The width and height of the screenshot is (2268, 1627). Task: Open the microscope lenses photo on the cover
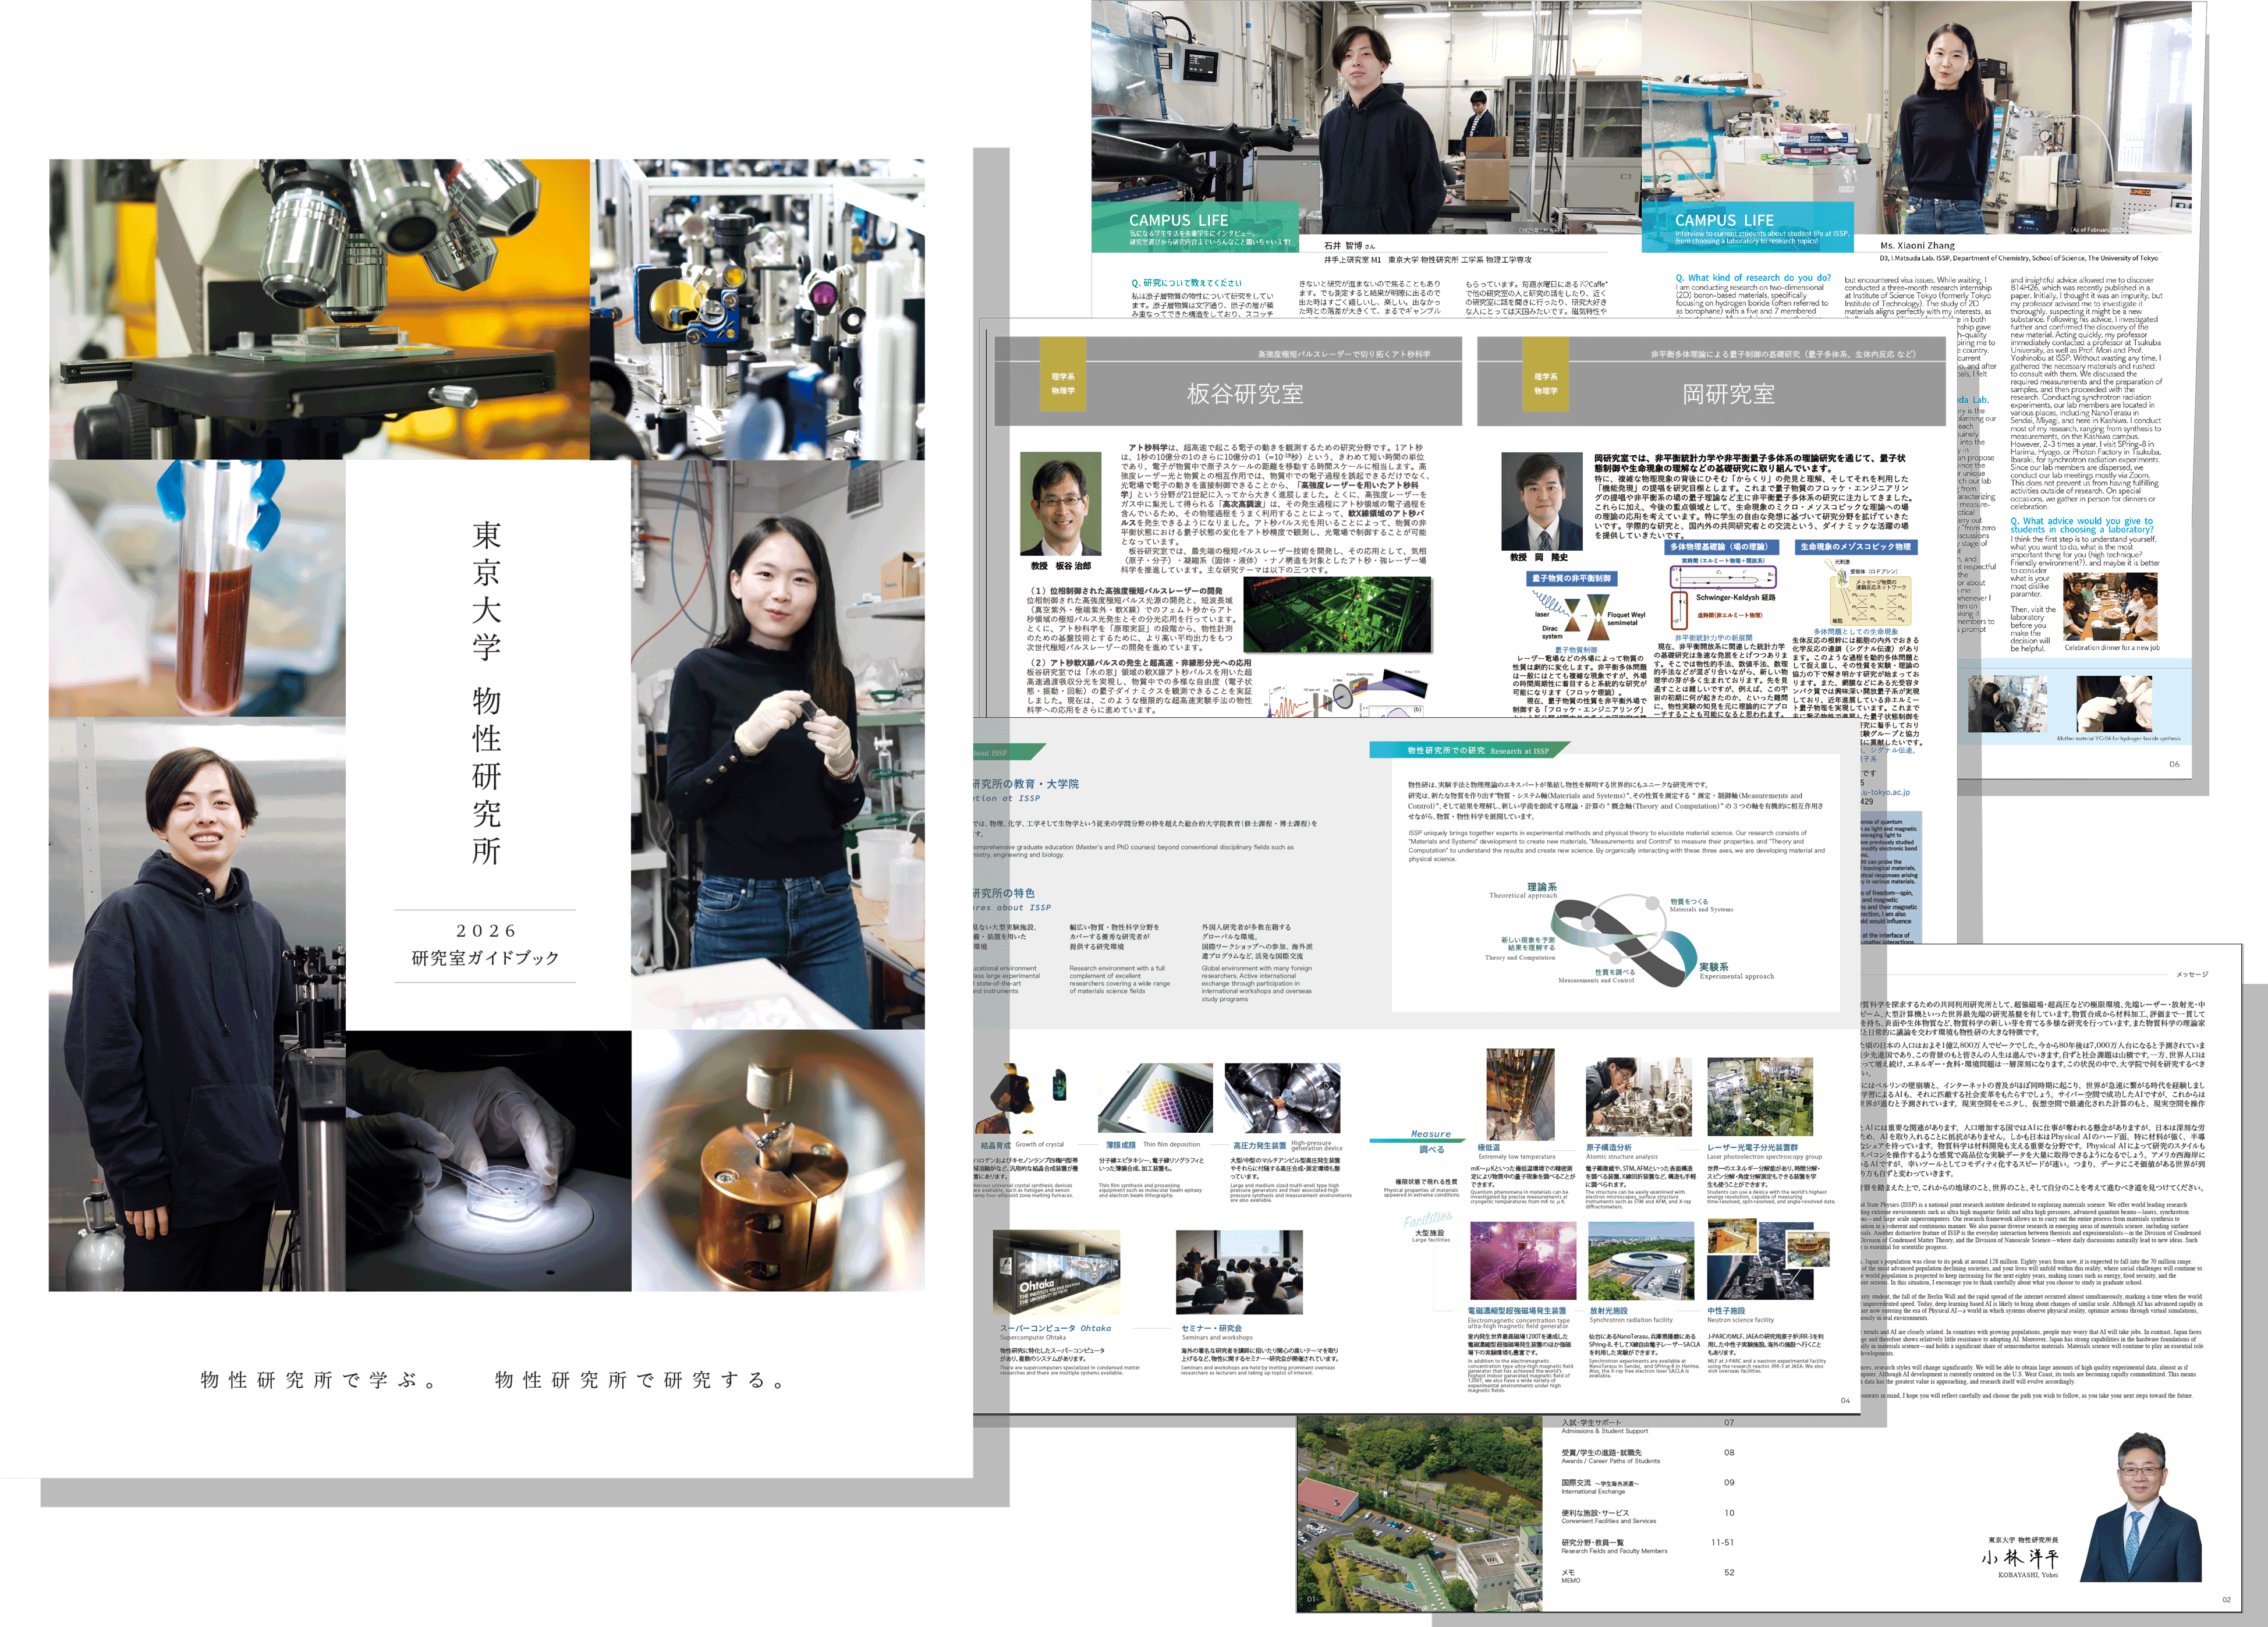tap(319, 309)
